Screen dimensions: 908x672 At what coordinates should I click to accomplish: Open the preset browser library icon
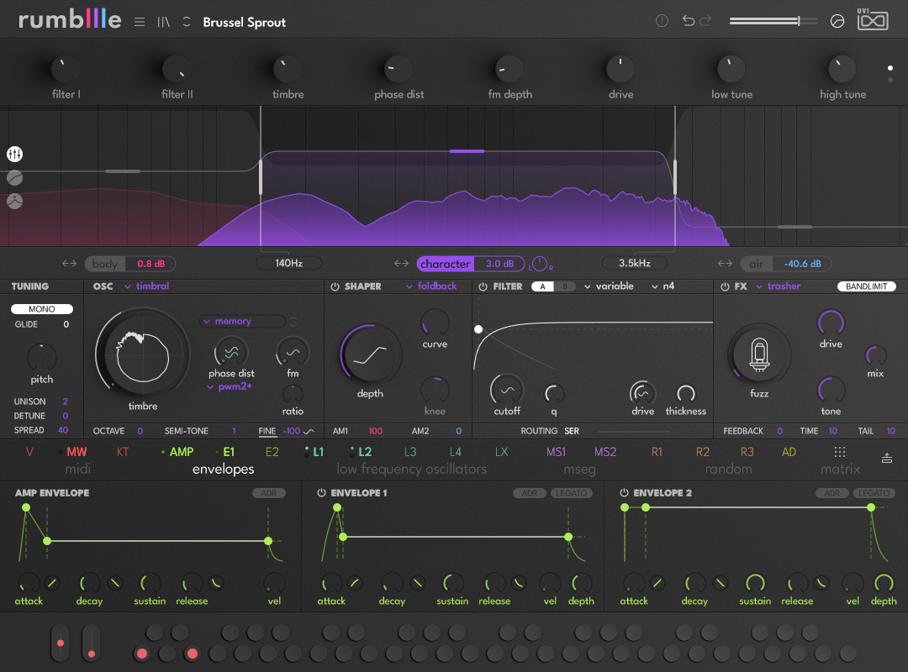163,22
